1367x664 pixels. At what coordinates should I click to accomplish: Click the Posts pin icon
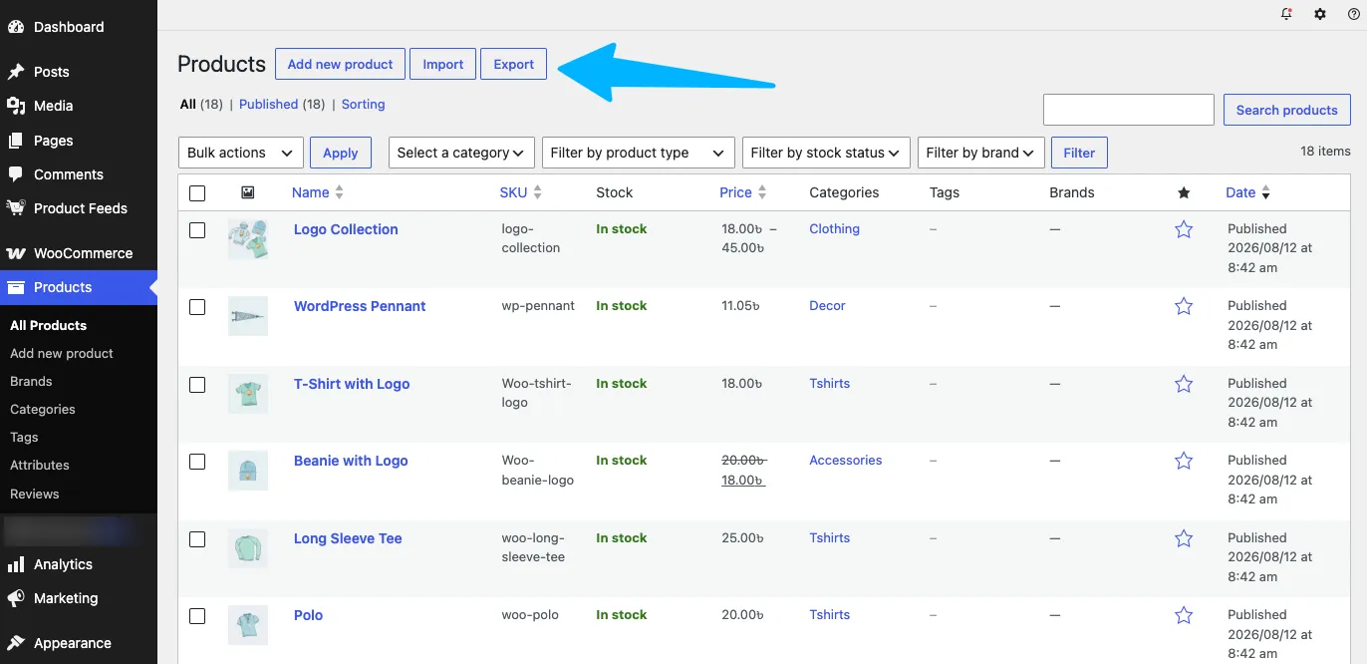pos(16,72)
